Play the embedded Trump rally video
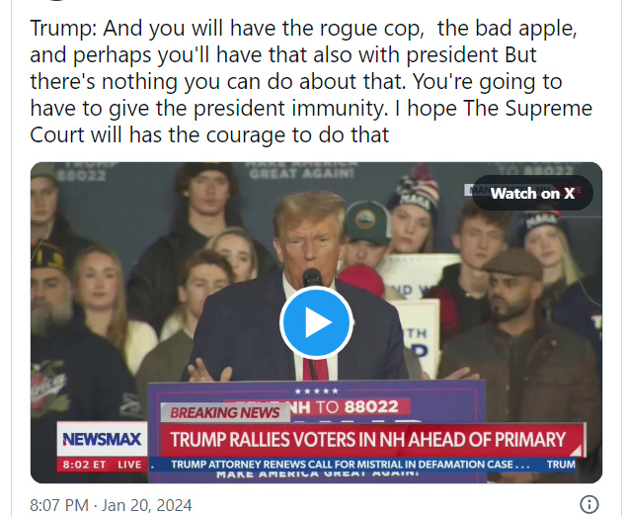This screenshot has width=625, height=517. 316,322
